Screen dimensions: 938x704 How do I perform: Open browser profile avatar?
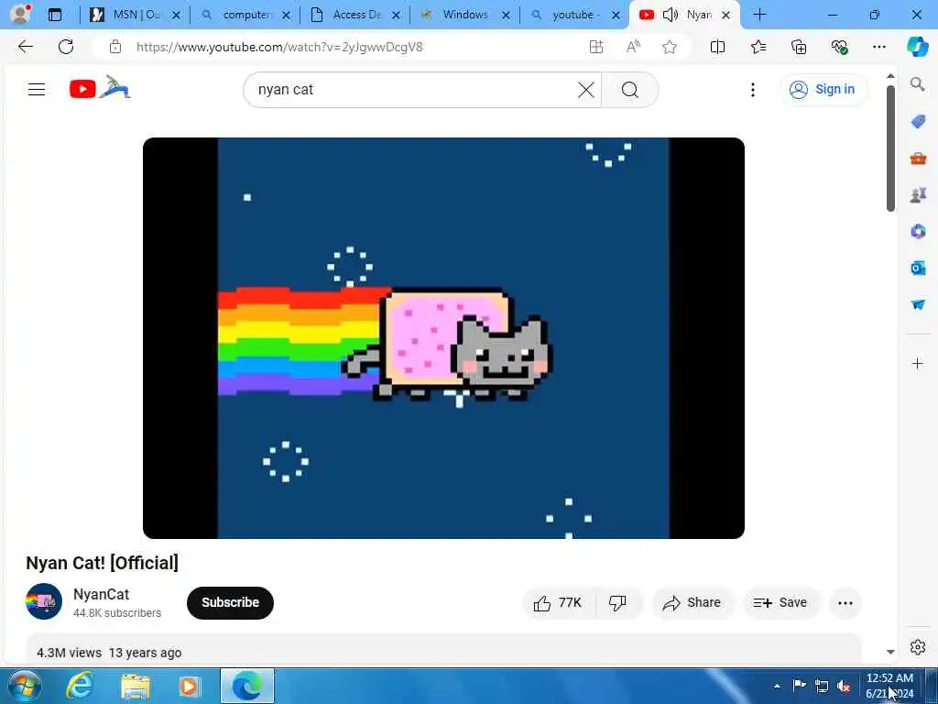point(20,15)
